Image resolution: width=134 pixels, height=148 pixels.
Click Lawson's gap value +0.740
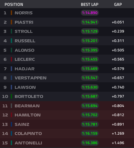(x=118, y=87)
